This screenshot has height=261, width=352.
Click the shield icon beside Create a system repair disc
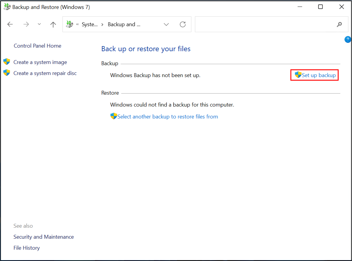(x=7, y=73)
